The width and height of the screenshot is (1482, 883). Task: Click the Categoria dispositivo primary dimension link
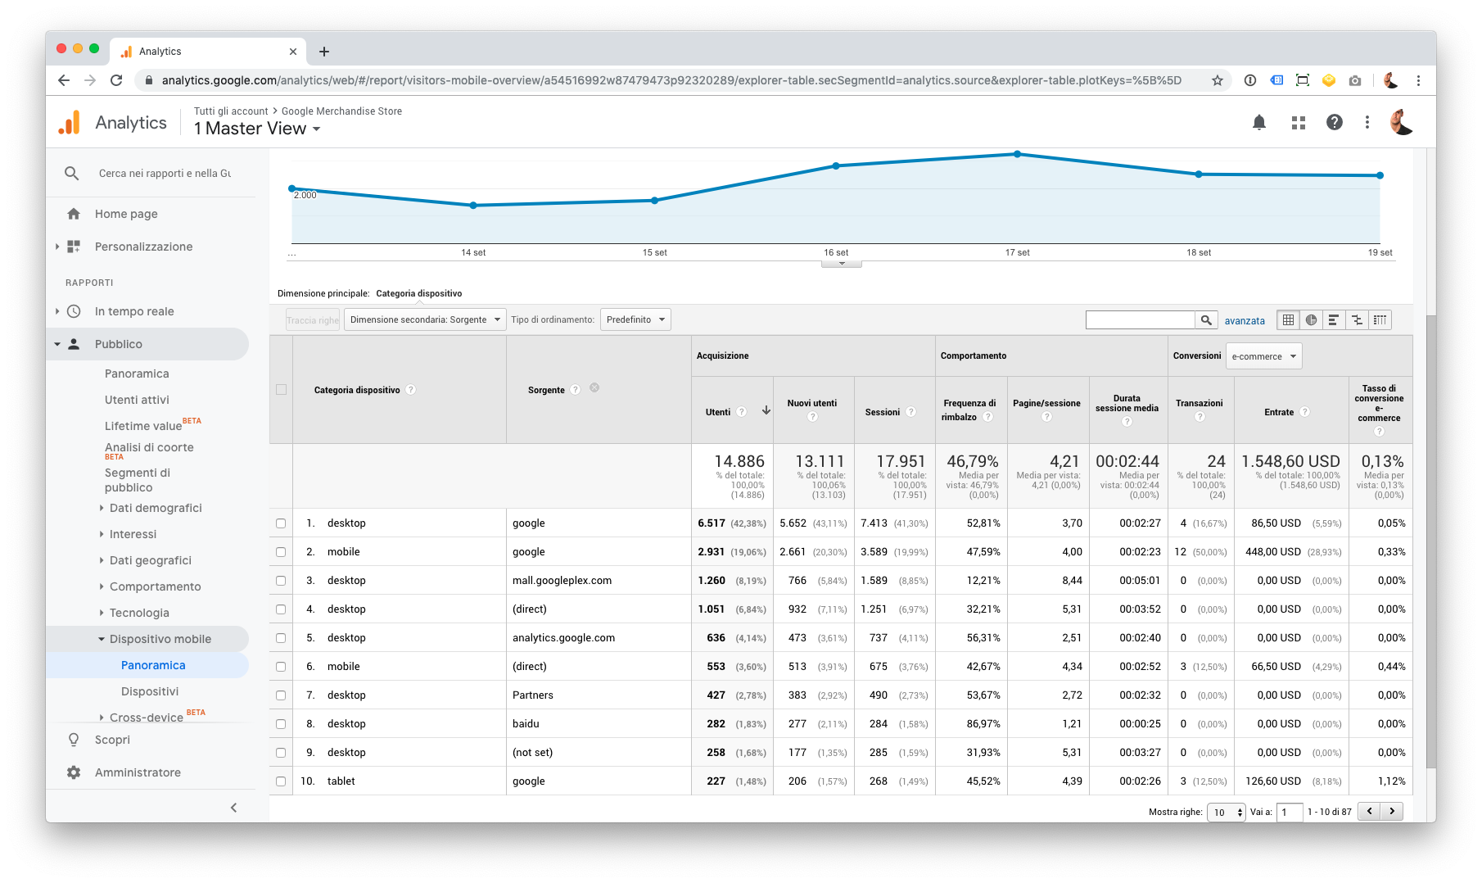coord(419,293)
